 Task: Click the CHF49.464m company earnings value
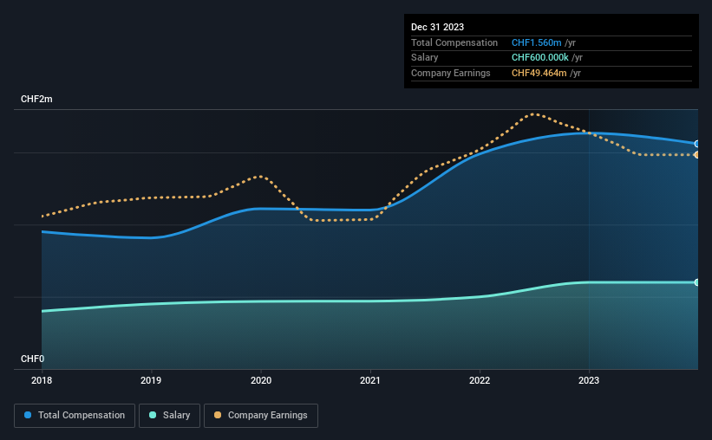point(539,73)
